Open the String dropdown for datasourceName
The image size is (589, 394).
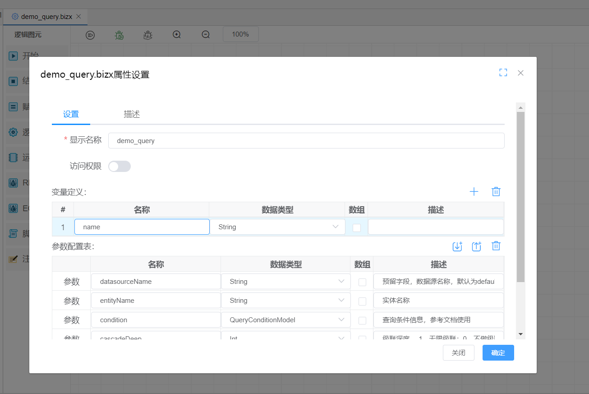pyautogui.click(x=343, y=281)
